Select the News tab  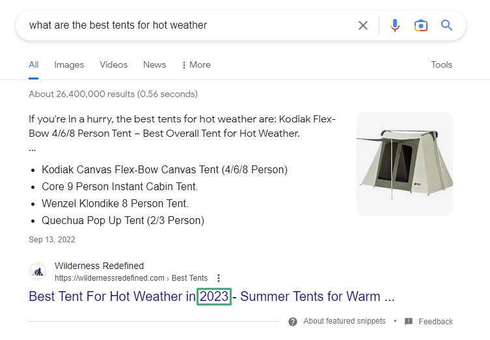click(154, 64)
